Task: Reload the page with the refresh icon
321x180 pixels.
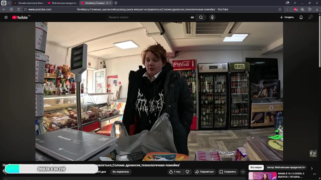Action: point(19,9)
